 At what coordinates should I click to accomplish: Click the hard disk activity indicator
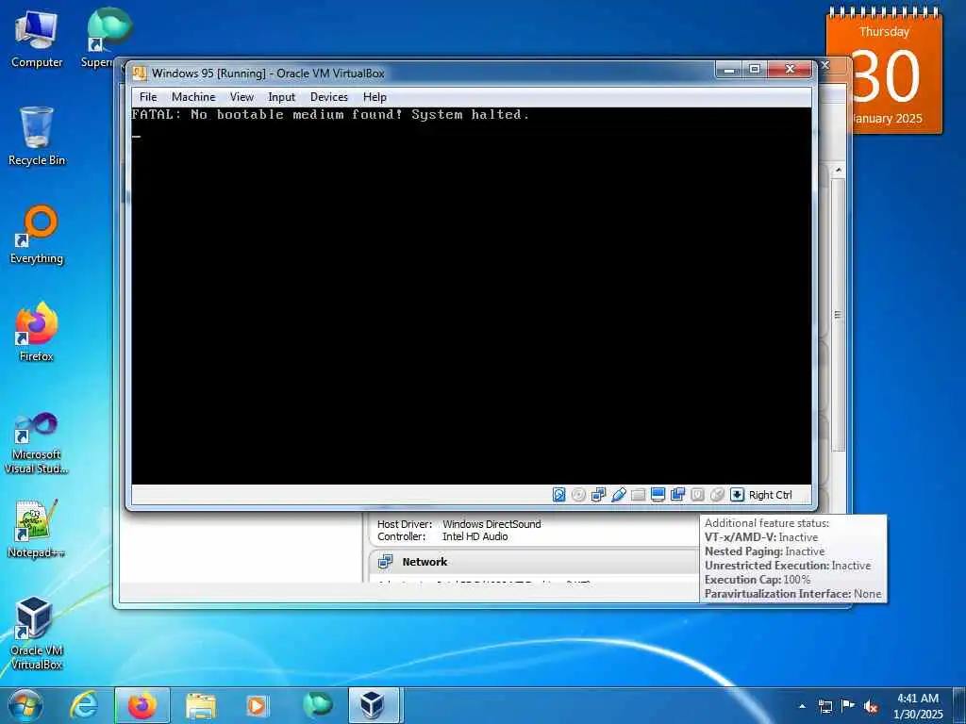[558, 495]
